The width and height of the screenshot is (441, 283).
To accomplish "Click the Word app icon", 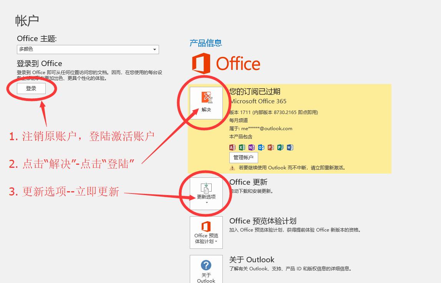I will 290,147.
